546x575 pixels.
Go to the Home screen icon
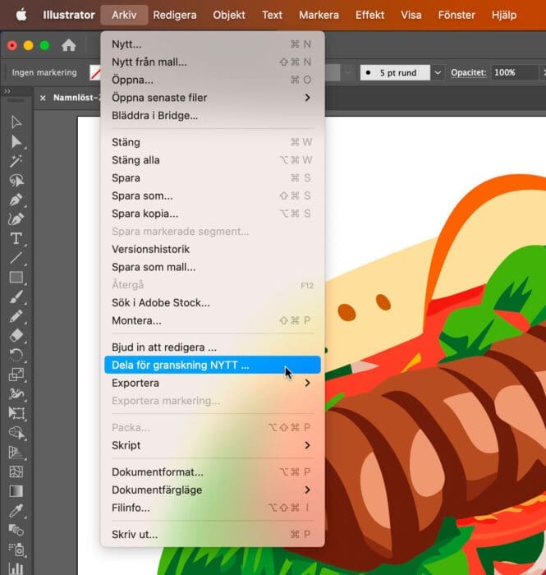pos(68,45)
